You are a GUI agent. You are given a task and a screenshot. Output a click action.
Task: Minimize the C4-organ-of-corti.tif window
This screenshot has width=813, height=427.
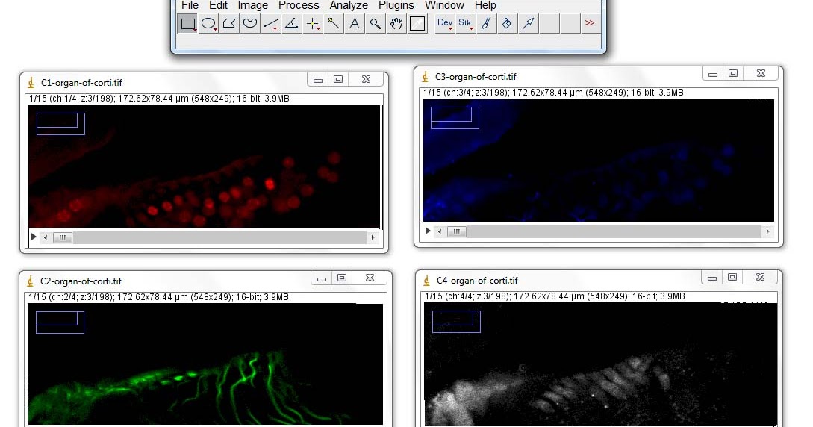(712, 278)
